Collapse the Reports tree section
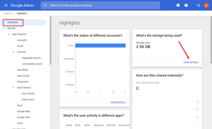 click(4, 28)
